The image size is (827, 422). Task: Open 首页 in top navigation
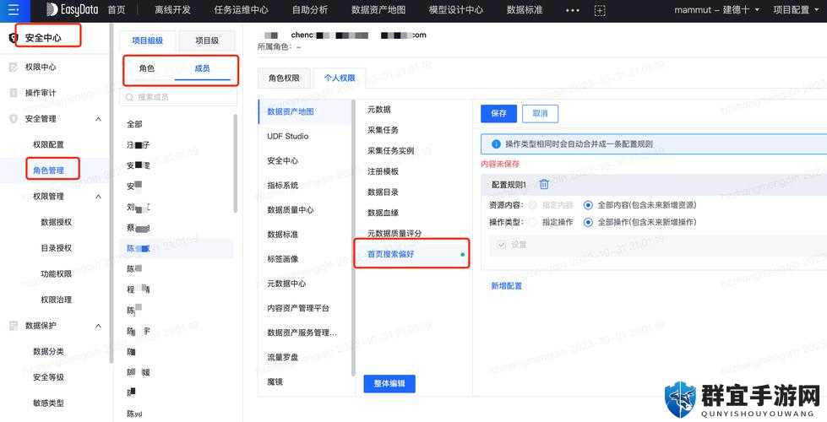[x=117, y=10]
